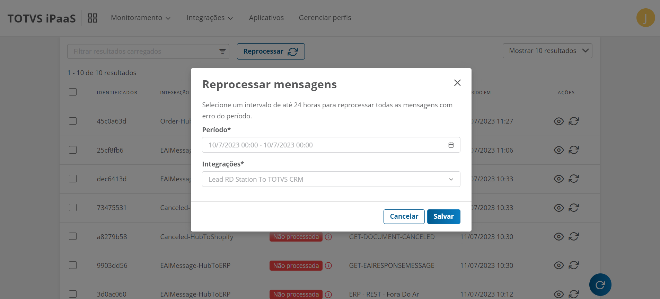
Task: Go to the Aplicativos menu item
Action: (x=266, y=18)
